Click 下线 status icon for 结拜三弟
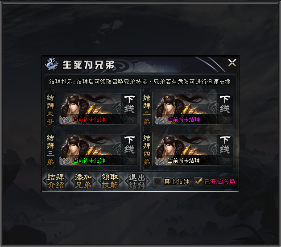281x247 pixels. [129, 145]
